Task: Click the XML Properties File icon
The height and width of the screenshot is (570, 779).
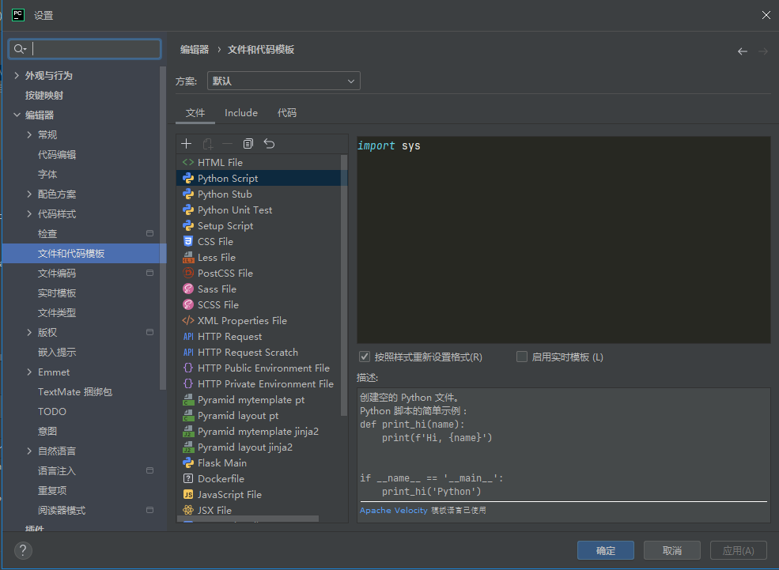Action: 187,321
